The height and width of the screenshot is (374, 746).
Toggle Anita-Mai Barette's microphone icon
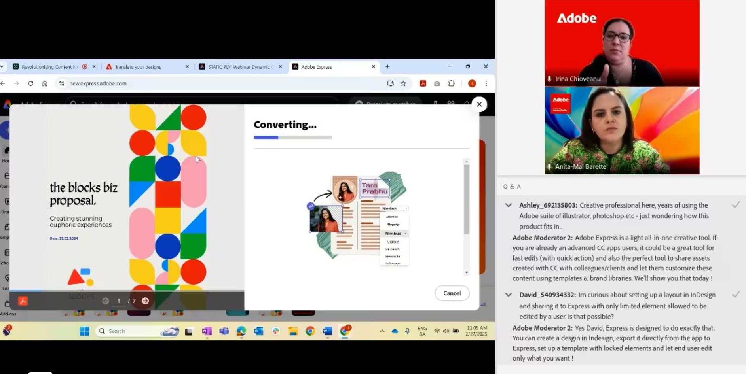[x=549, y=166]
